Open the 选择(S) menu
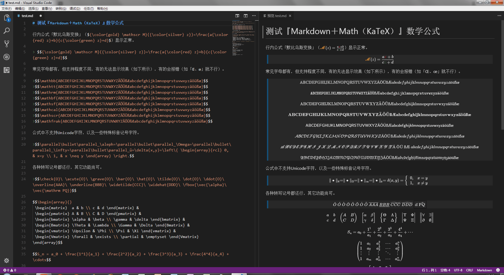This screenshot has width=504, height=275. click(33, 9)
